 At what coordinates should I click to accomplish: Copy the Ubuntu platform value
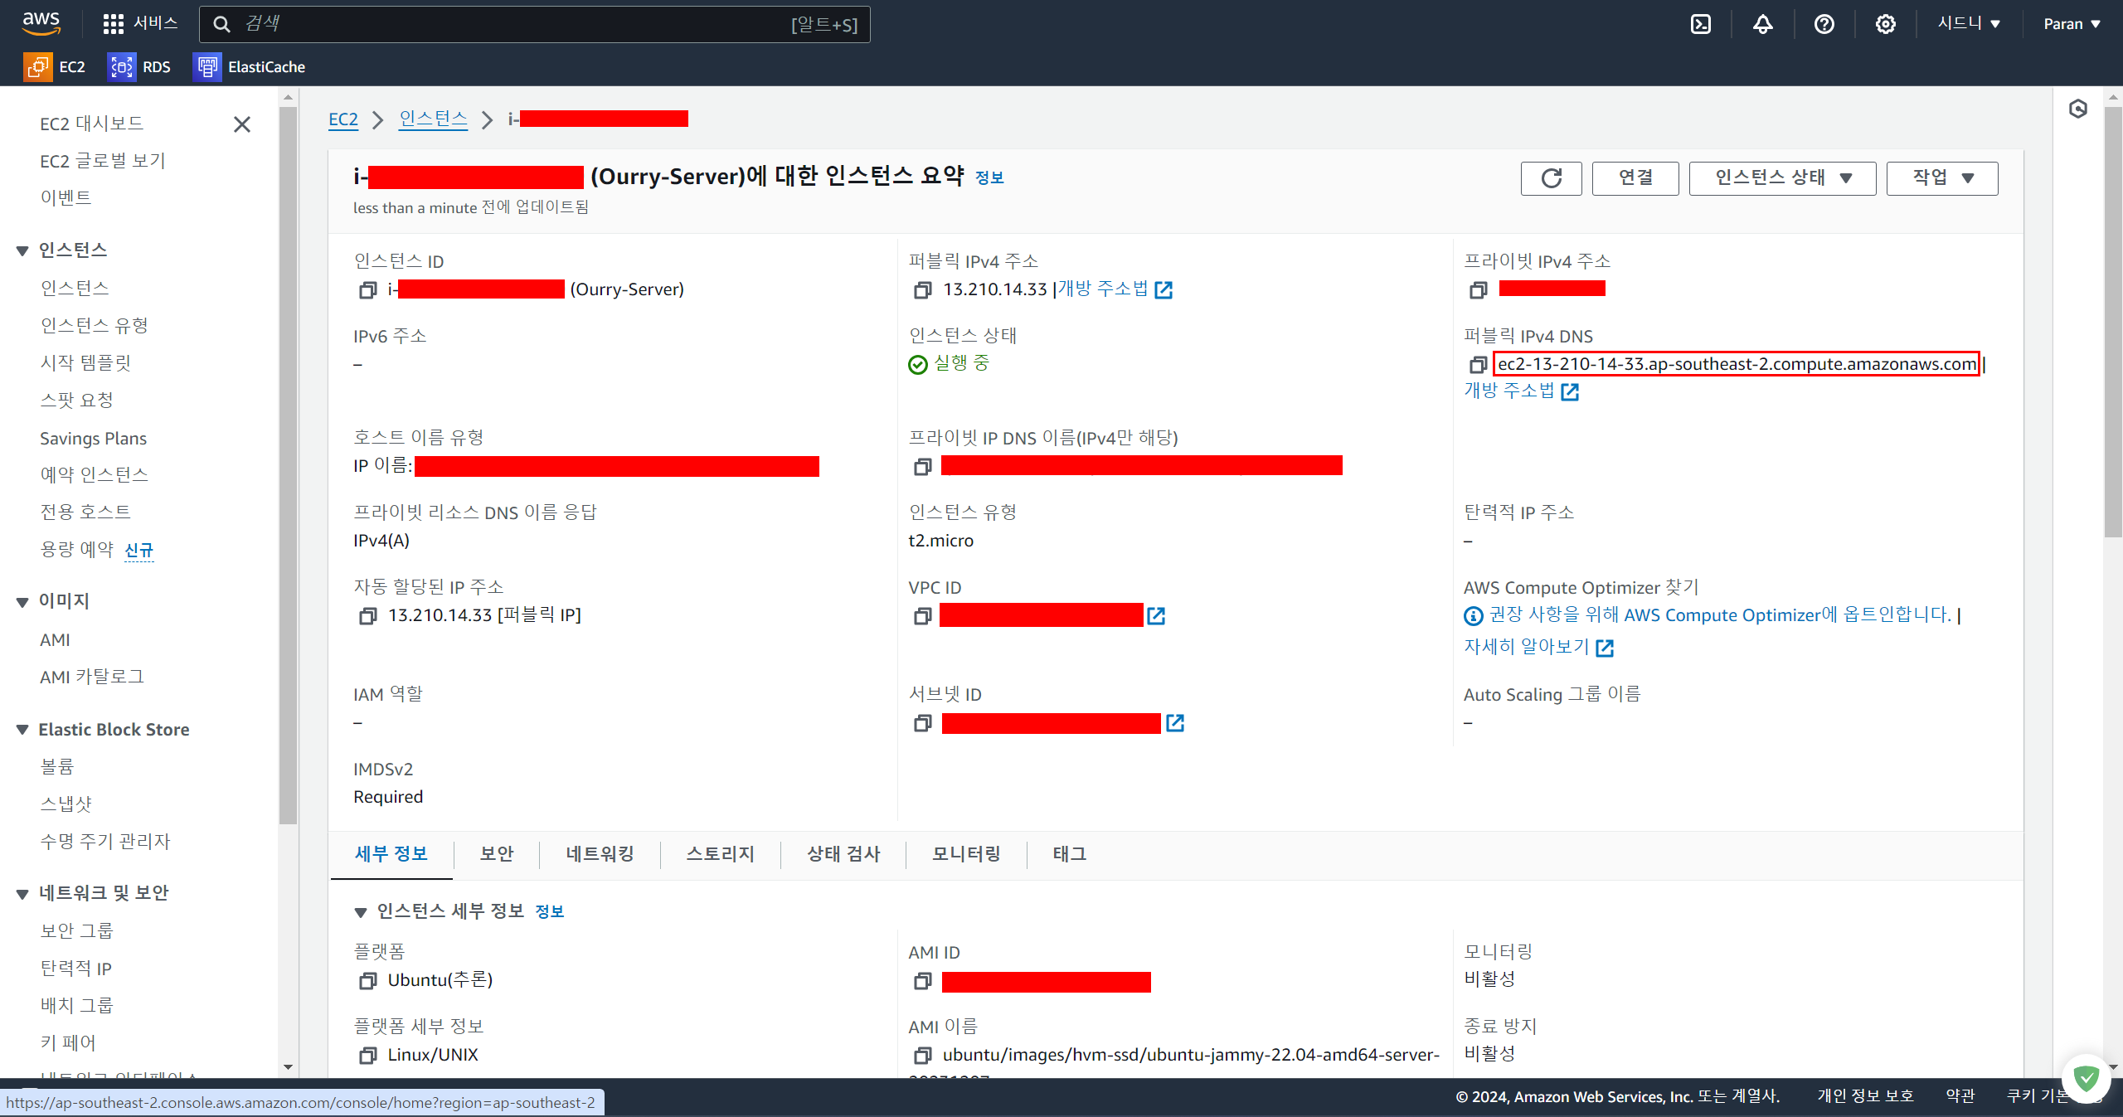(x=367, y=981)
